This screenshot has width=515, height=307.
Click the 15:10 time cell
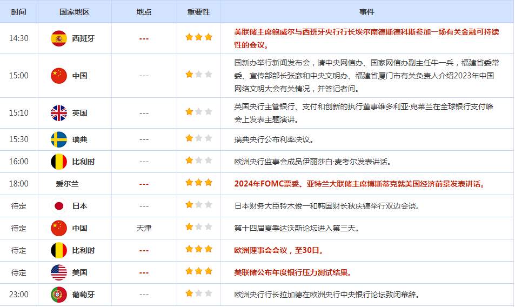pos(19,113)
